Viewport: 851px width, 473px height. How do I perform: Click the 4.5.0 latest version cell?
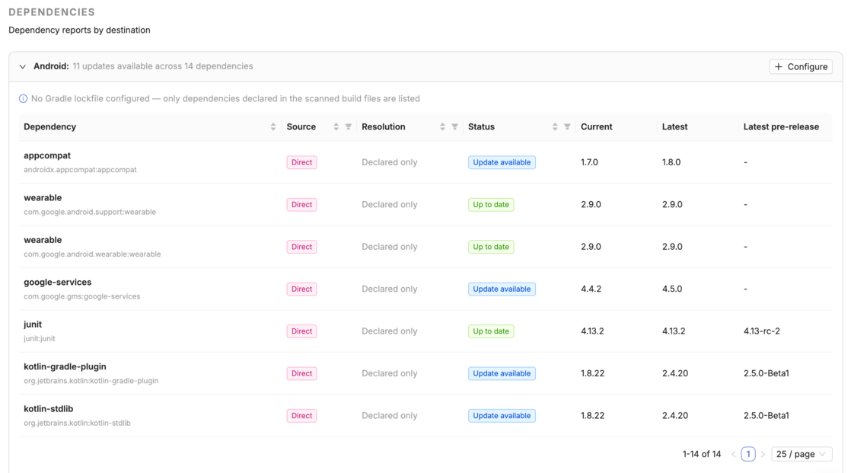point(672,289)
